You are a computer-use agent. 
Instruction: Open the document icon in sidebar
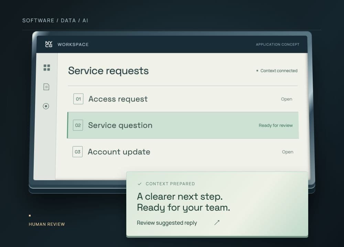[46, 87]
